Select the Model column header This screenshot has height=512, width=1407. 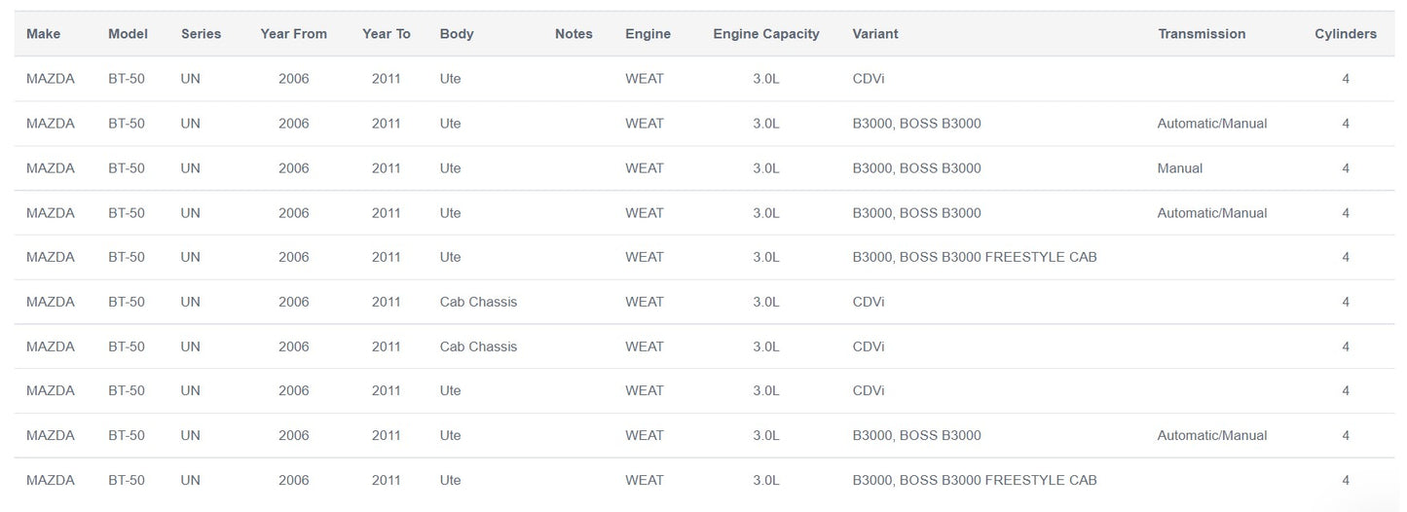128,34
